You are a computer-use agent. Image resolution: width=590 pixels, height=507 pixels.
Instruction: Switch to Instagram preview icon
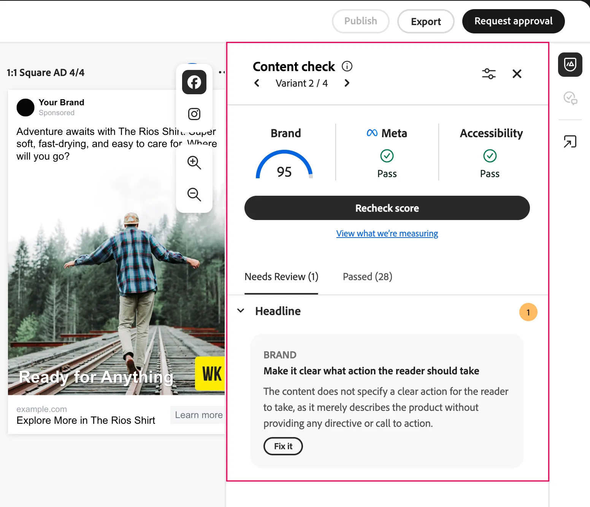point(194,114)
